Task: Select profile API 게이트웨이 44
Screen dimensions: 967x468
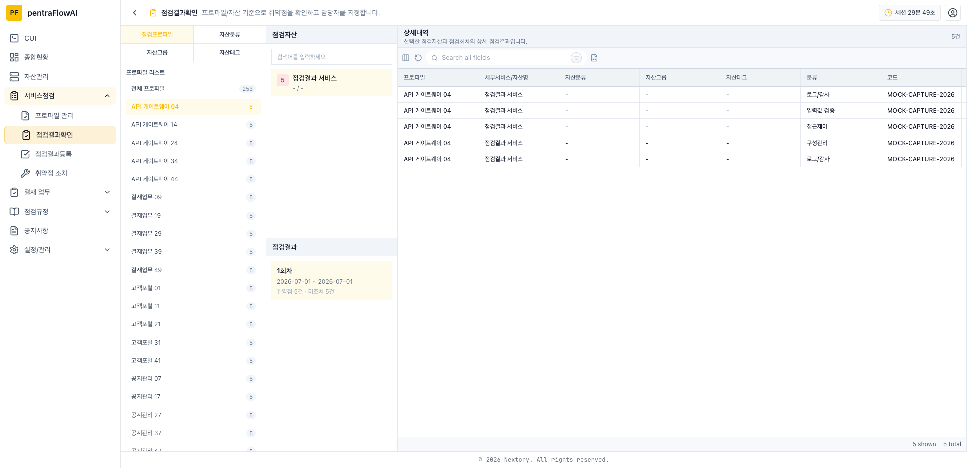Action: 193,179
